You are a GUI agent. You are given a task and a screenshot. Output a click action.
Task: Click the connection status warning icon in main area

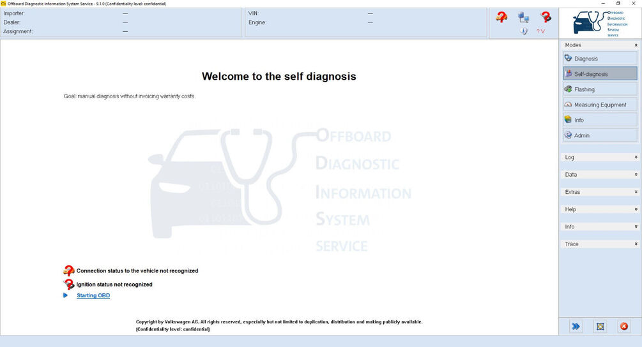click(69, 270)
